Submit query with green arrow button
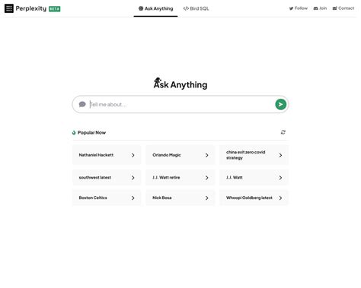 (280, 104)
